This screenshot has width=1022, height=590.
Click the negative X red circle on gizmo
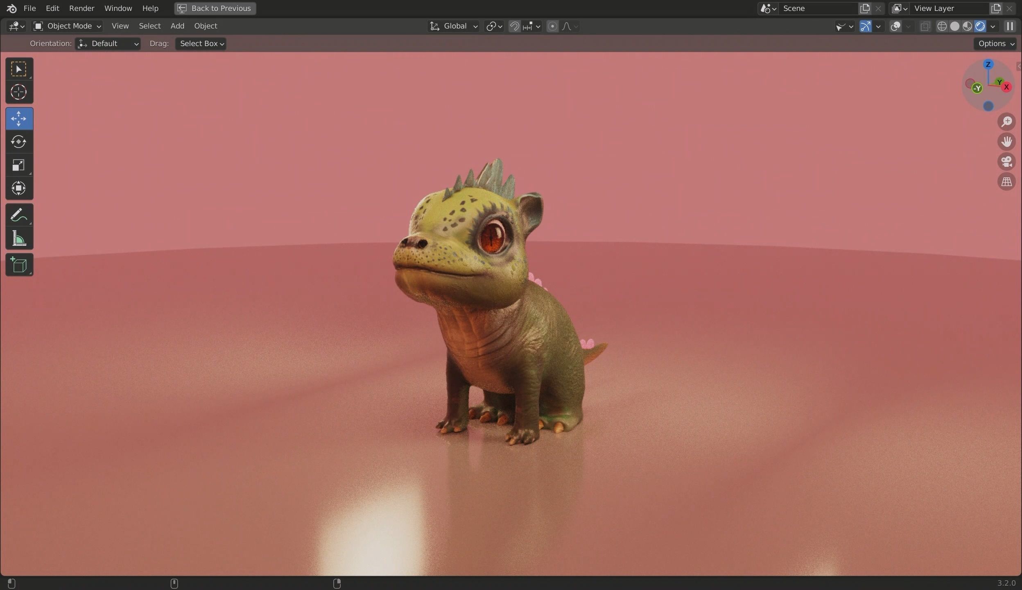click(970, 84)
